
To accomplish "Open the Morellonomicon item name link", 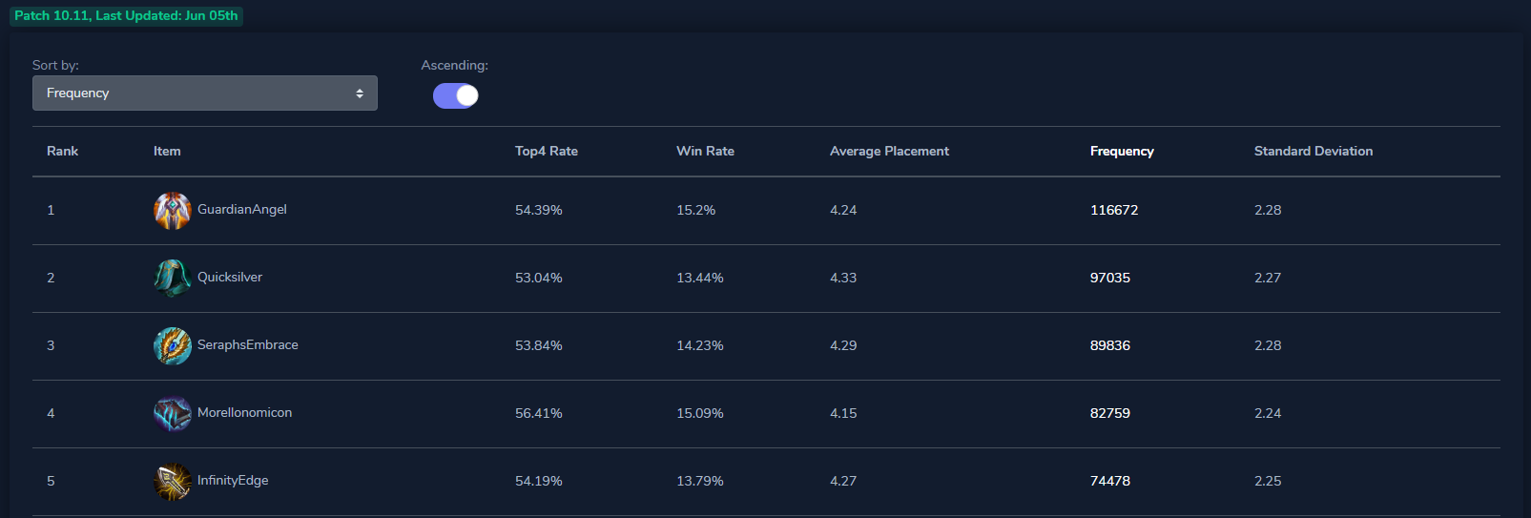I will 245,413.
